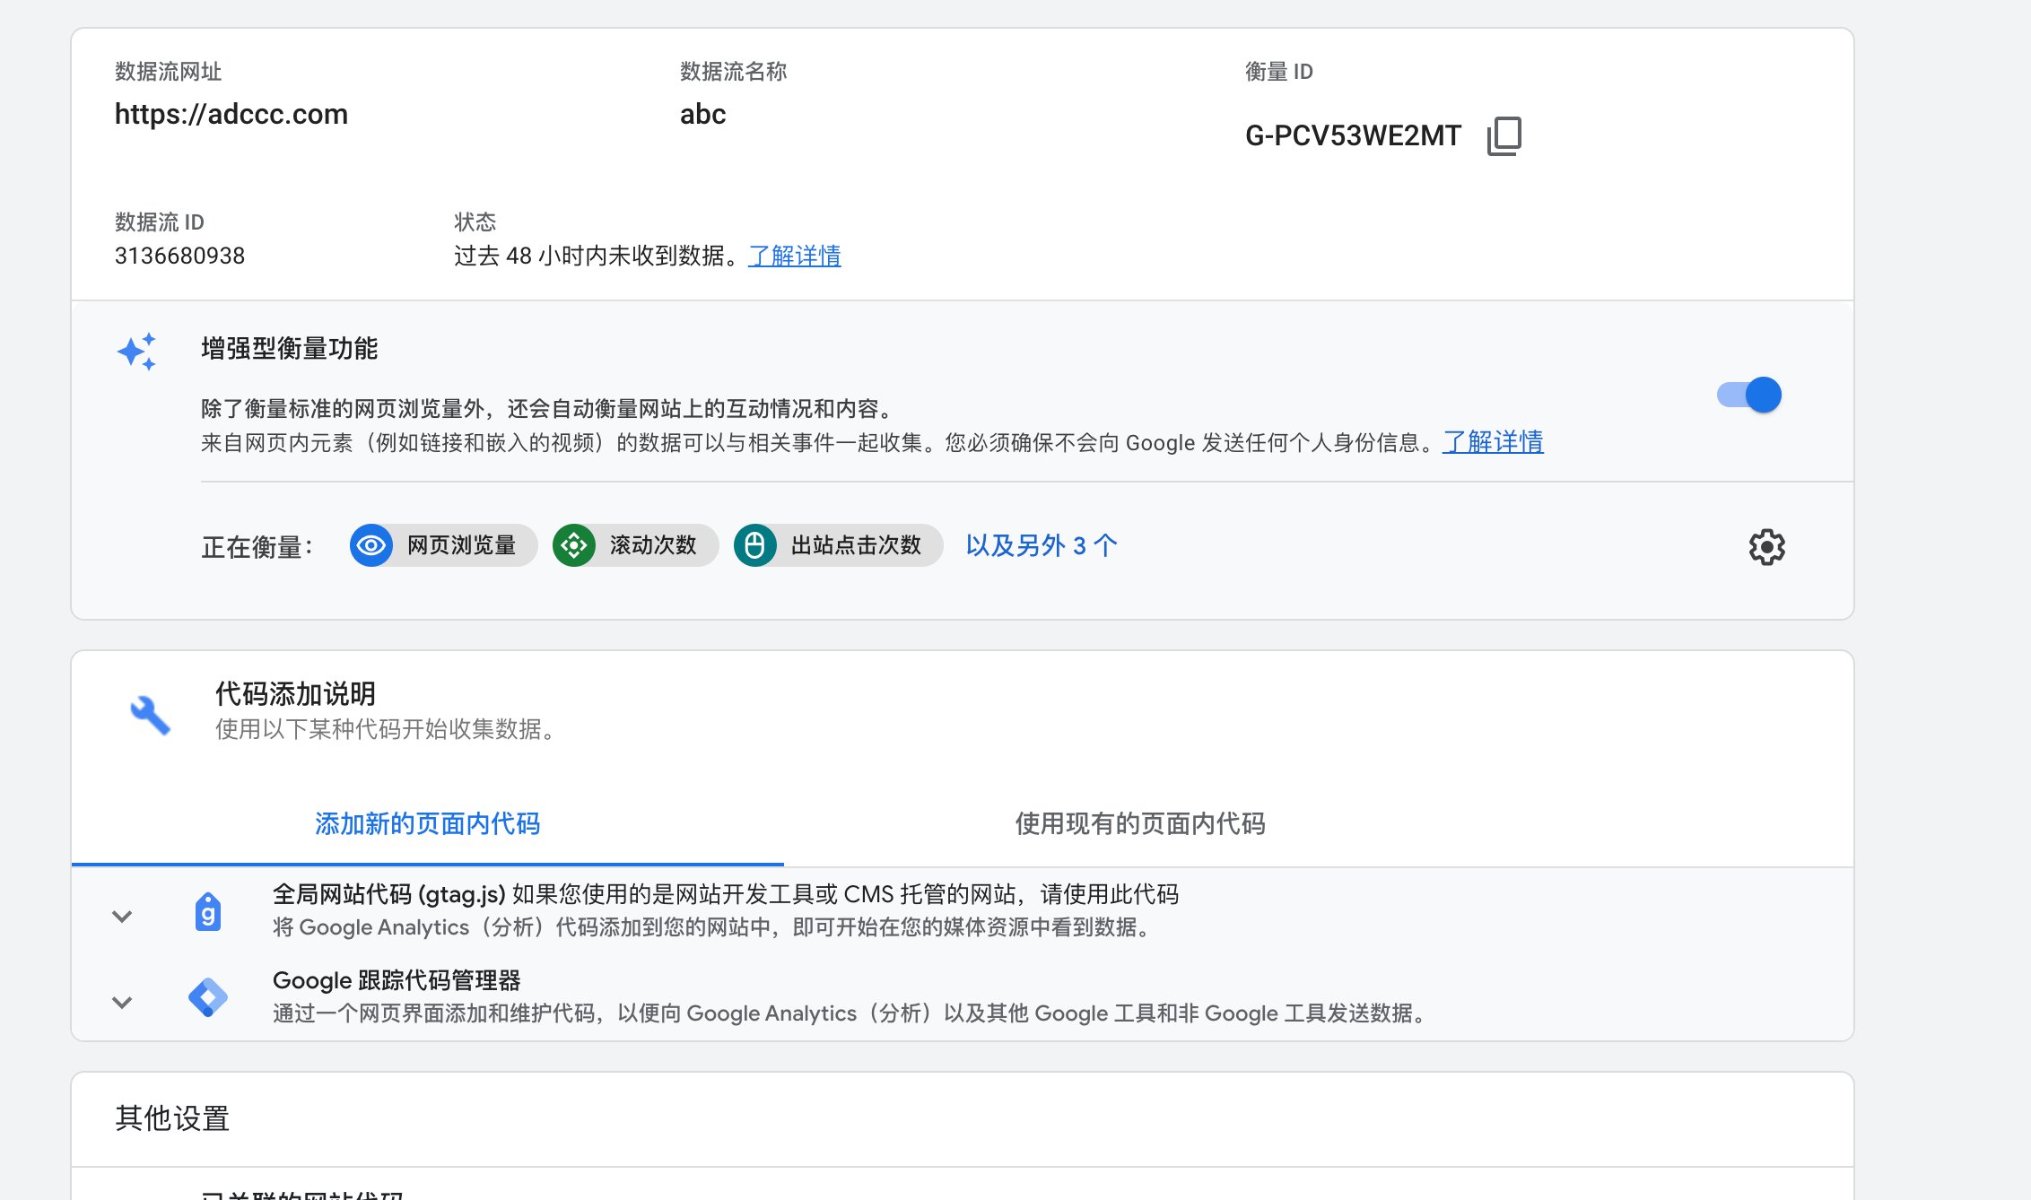Click the green scroll icon for 滚动次数
The width and height of the screenshot is (2031, 1200).
574,545
